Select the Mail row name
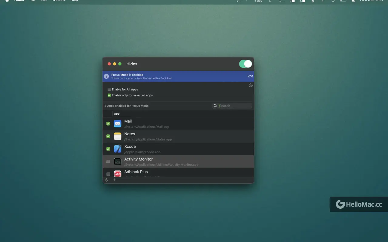 click(128, 121)
